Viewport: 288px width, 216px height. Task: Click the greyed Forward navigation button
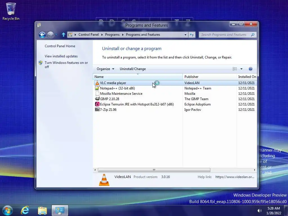(x=50, y=35)
